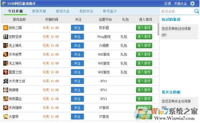200x123 pixels.
Task: Open the 游戏大全 tab
Action: (63, 11)
